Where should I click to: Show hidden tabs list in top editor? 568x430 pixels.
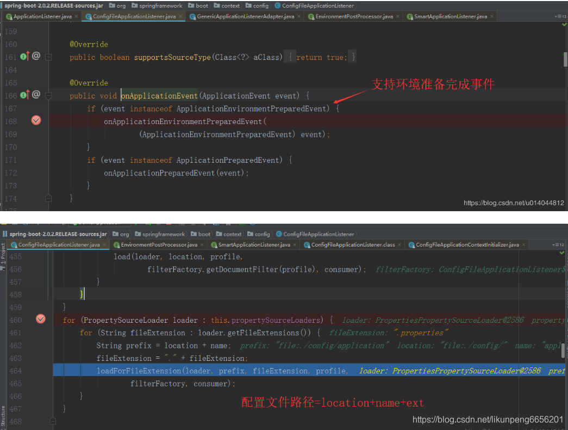[x=560, y=16]
